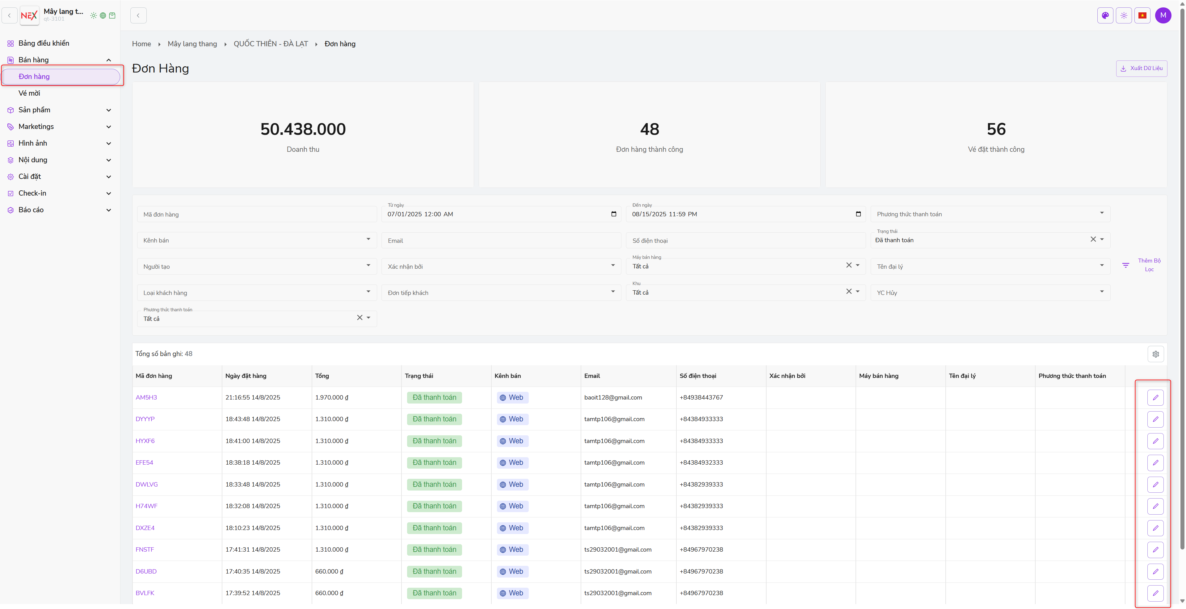Clear the Máy bán hàng Tất cả selection

[x=848, y=265]
